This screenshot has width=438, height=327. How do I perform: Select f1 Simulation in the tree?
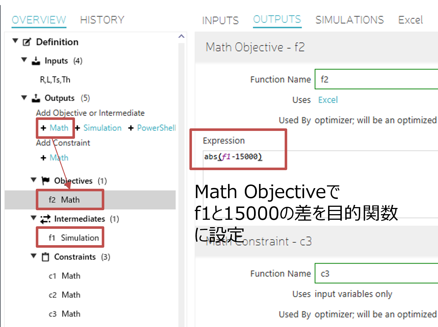74,238
